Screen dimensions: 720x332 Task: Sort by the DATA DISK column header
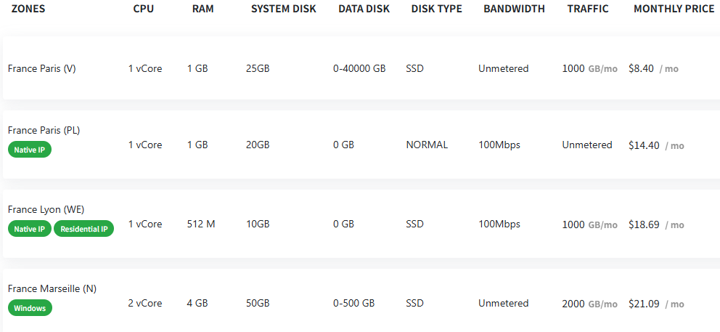coord(364,9)
